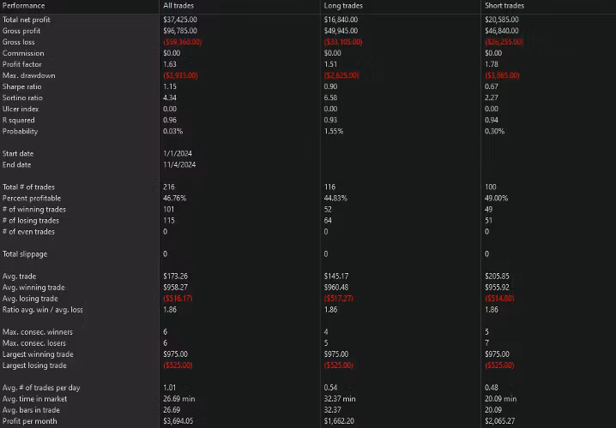The image size is (616, 428).
Task: Click the Start date value 1/1/2024
Action: [178, 153]
